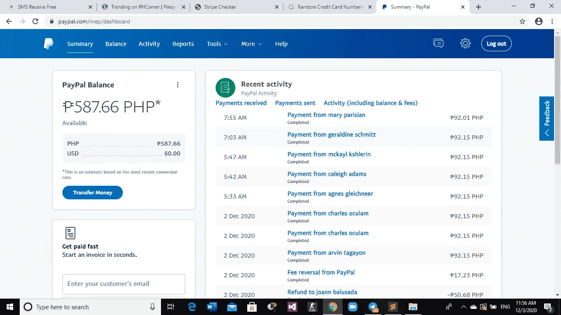Viewport: 561px width, 315px height.
Task: Click the ₱587.66 PHP balance amount
Action: pyautogui.click(x=111, y=107)
